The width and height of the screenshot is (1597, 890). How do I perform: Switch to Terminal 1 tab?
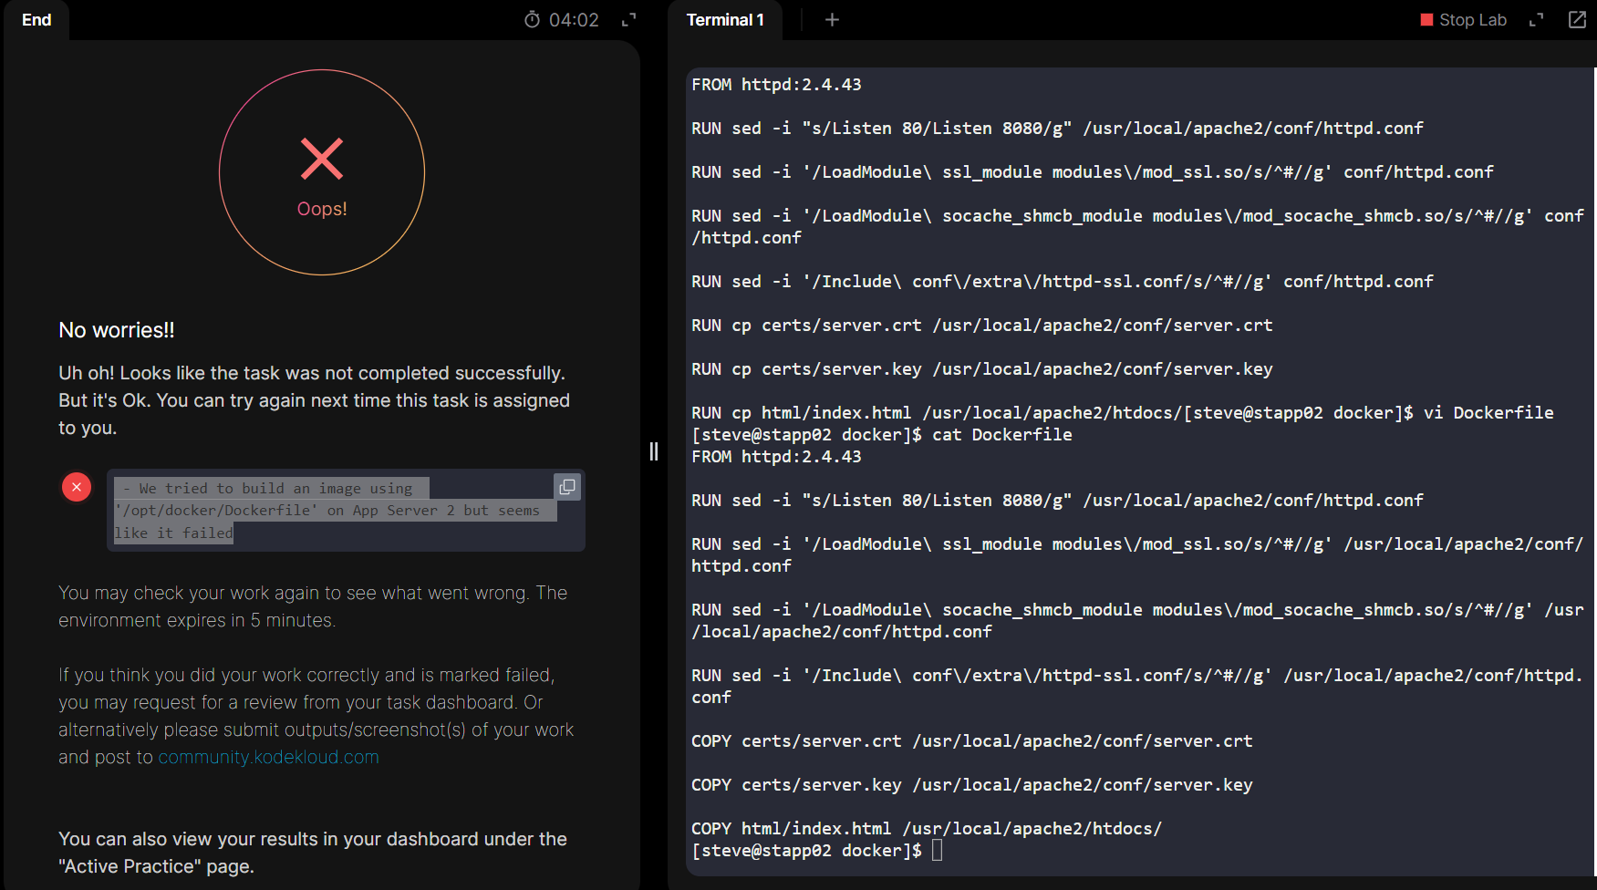click(725, 20)
